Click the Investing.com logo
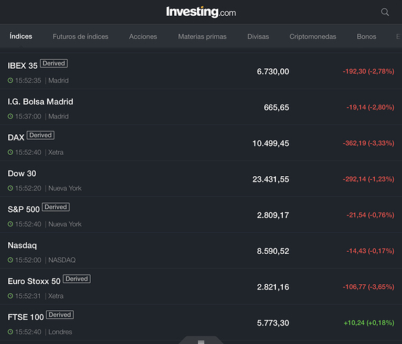Screen dimensions: 402x344 tap(201, 12)
